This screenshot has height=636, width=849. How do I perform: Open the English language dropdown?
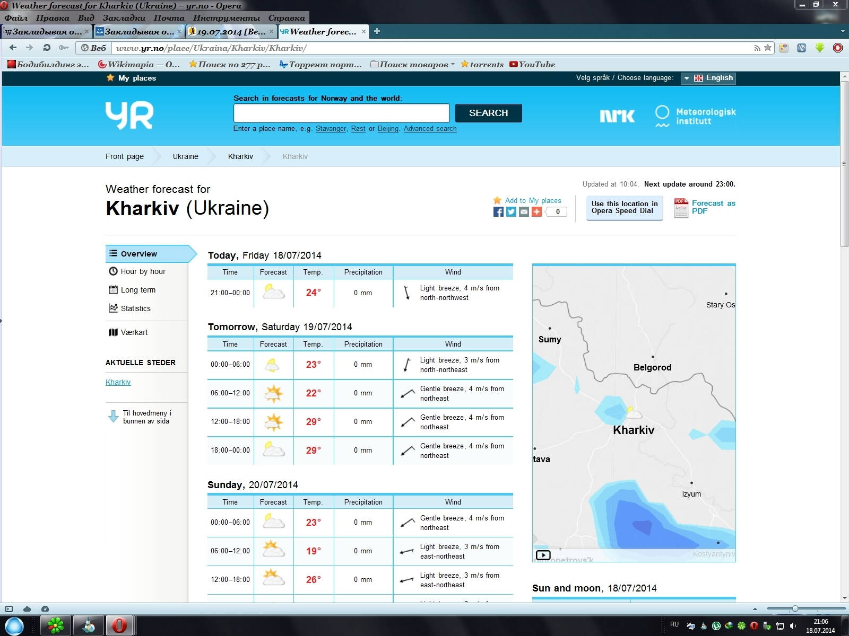tap(708, 78)
